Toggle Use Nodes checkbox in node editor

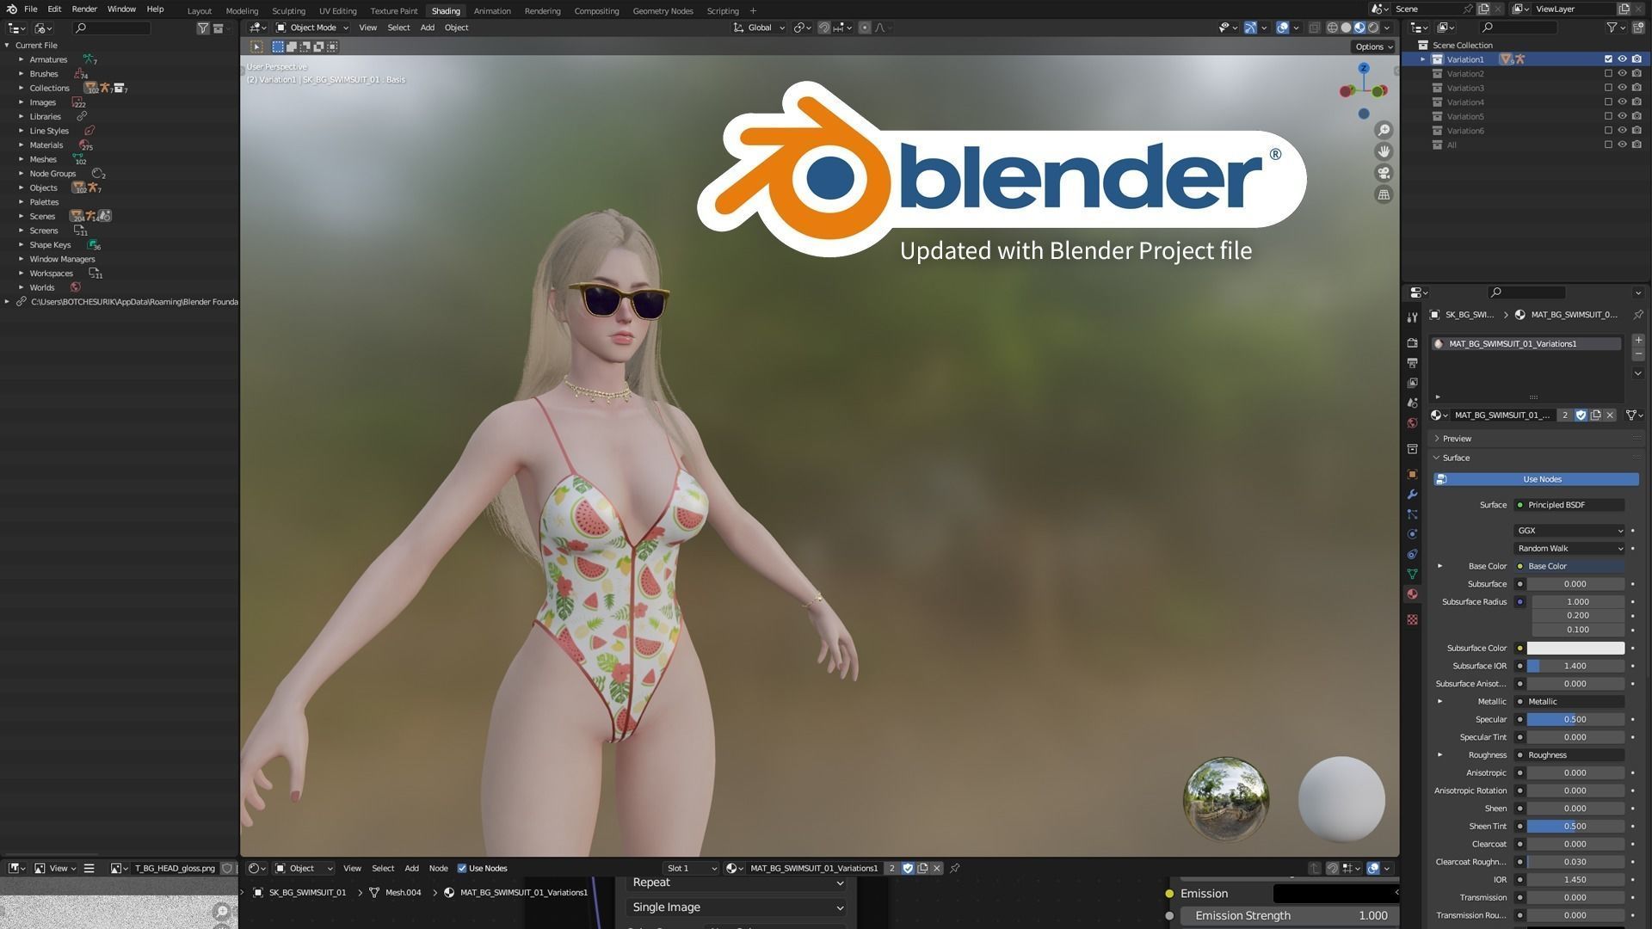coord(462,868)
